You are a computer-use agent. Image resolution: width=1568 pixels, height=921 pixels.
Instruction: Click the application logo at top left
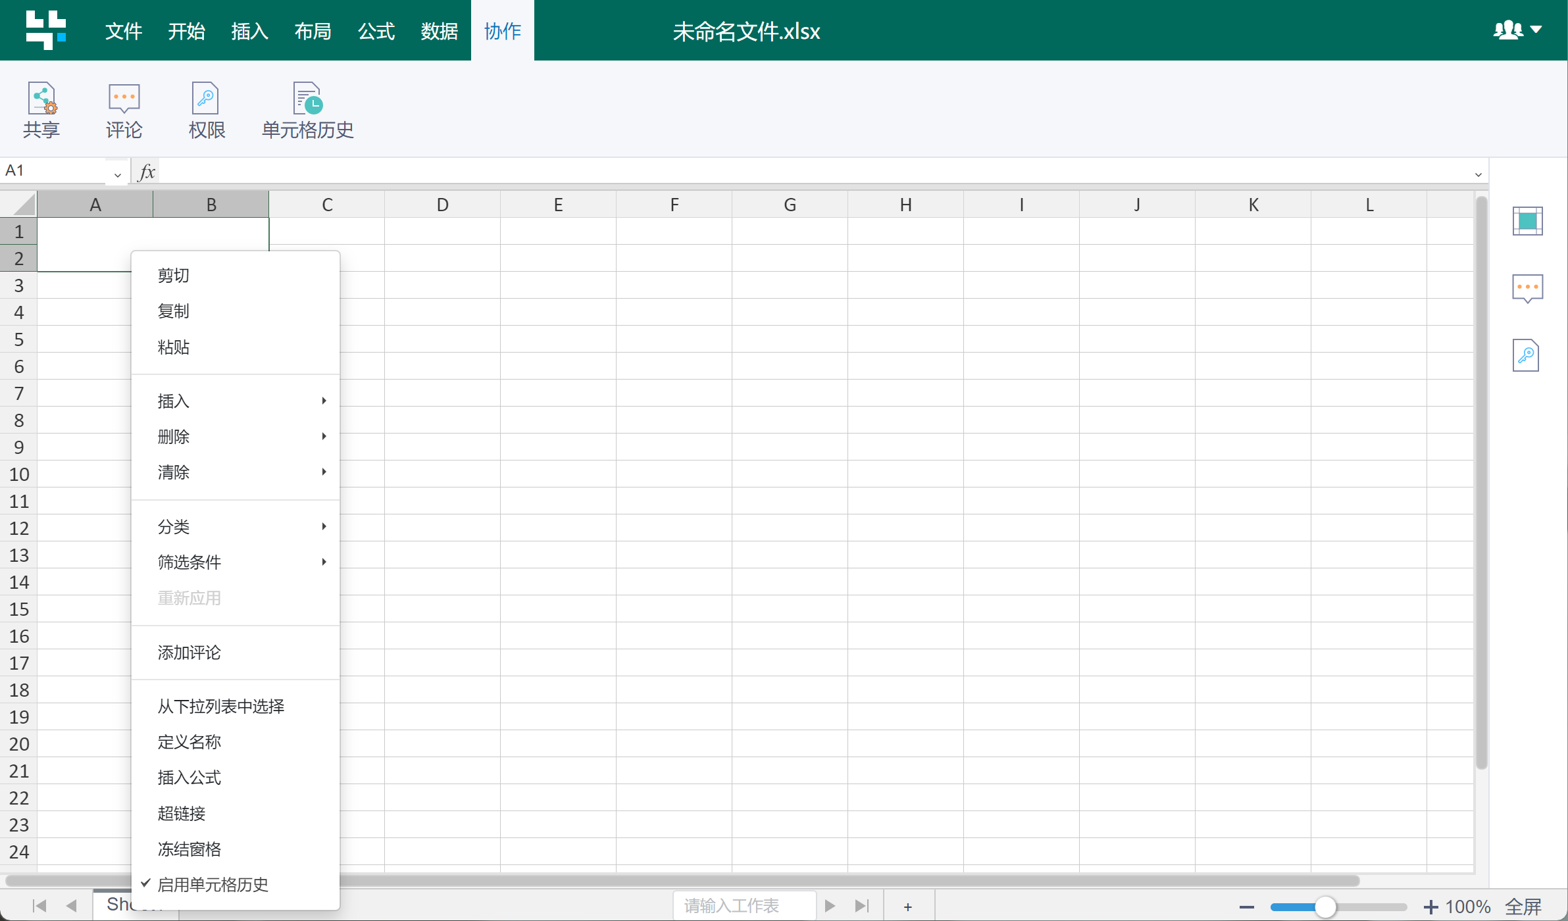click(45, 30)
